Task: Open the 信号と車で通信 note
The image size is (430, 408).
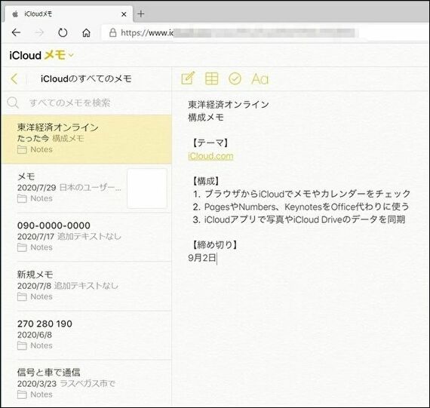Action: tap(86, 383)
